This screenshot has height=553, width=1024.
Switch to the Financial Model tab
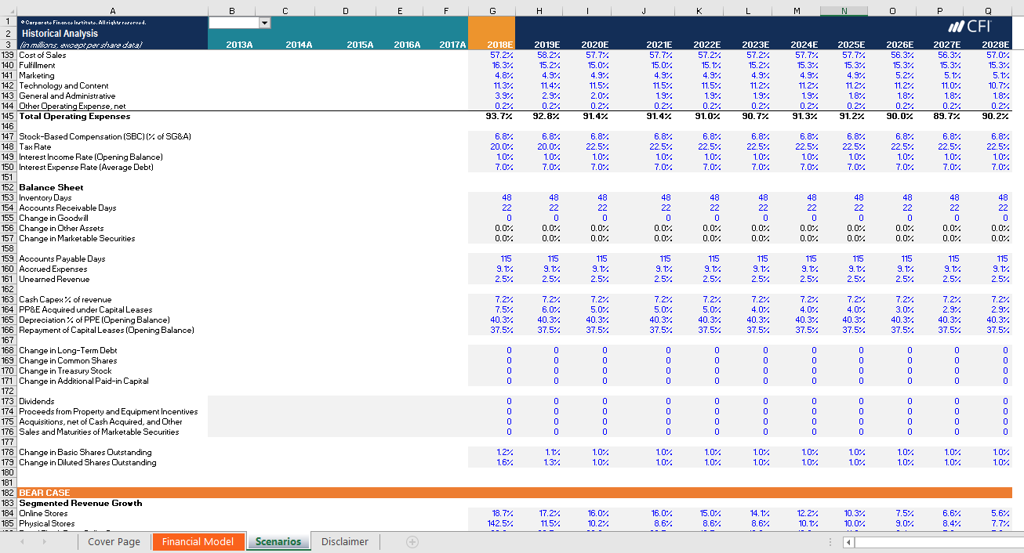198,541
